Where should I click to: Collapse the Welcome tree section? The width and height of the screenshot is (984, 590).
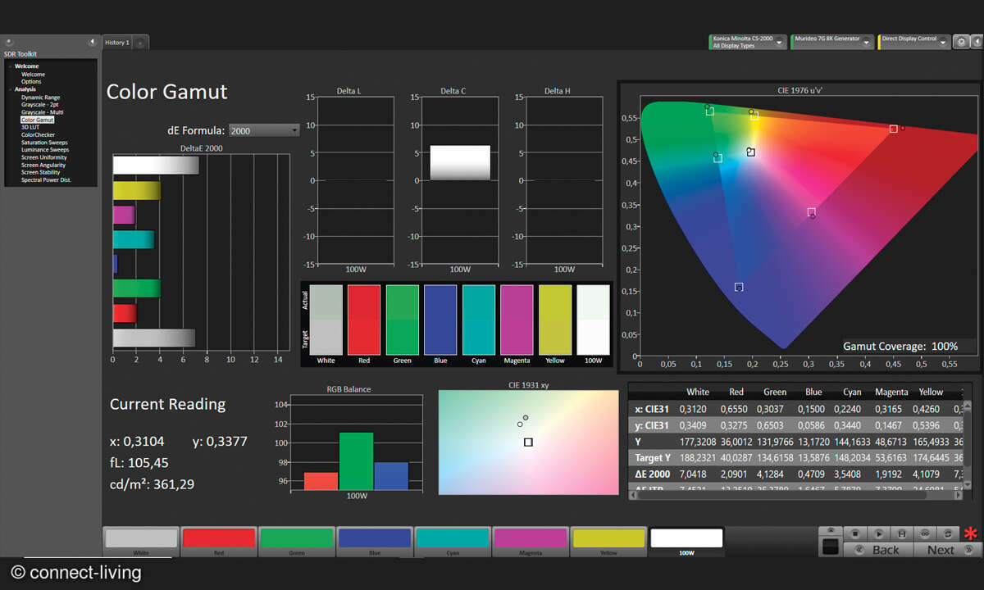pos(10,66)
